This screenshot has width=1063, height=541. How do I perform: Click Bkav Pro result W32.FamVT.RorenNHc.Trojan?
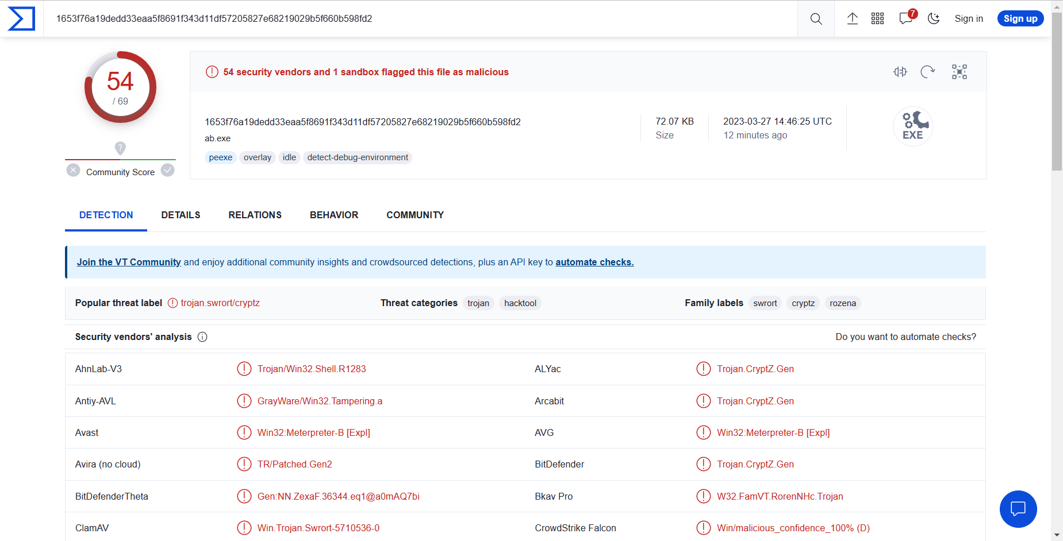[x=780, y=497]
